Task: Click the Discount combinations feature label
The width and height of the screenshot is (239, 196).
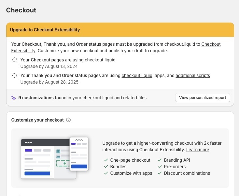Action: [187, 173]
